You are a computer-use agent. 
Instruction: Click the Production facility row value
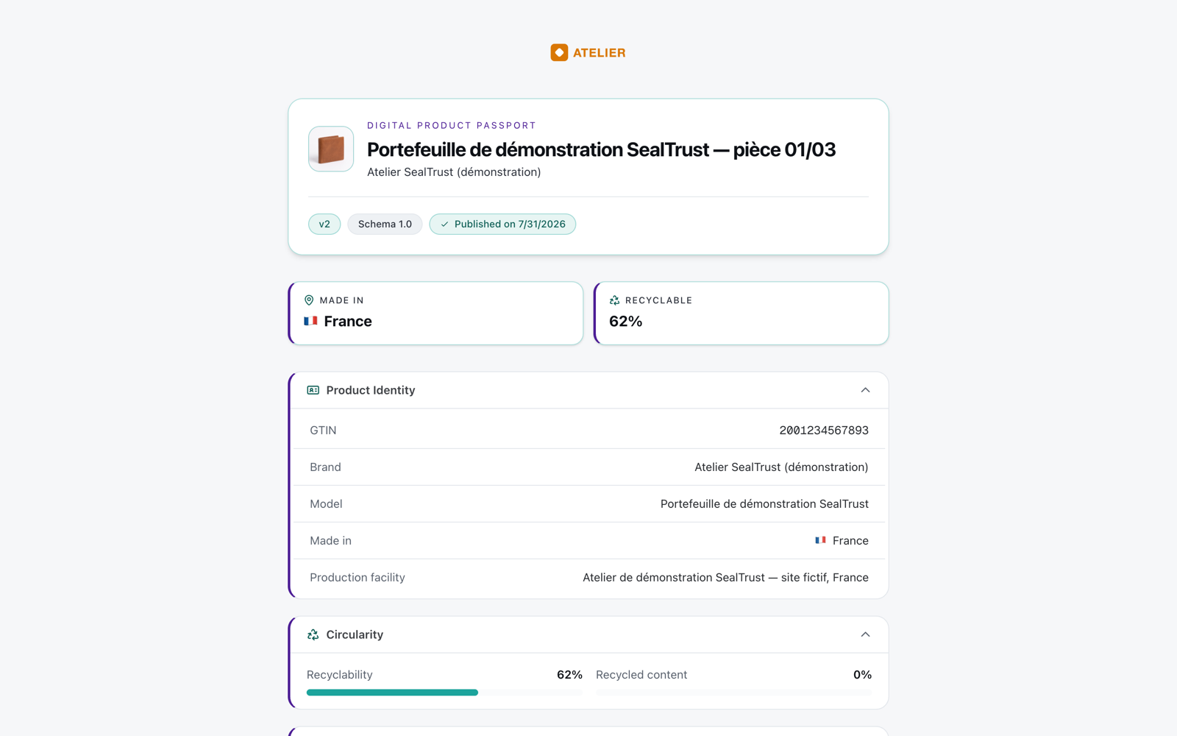coord(725,578)
